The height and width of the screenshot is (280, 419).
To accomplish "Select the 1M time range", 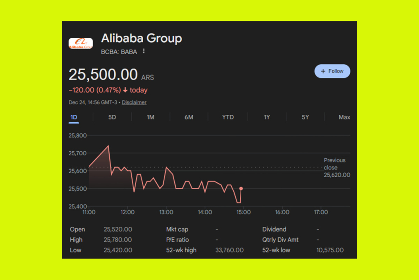I will click(150, 117).
